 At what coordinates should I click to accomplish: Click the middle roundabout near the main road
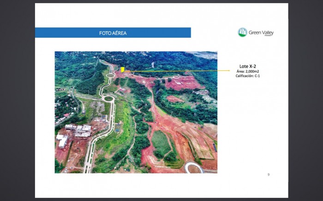click(108, 98)
